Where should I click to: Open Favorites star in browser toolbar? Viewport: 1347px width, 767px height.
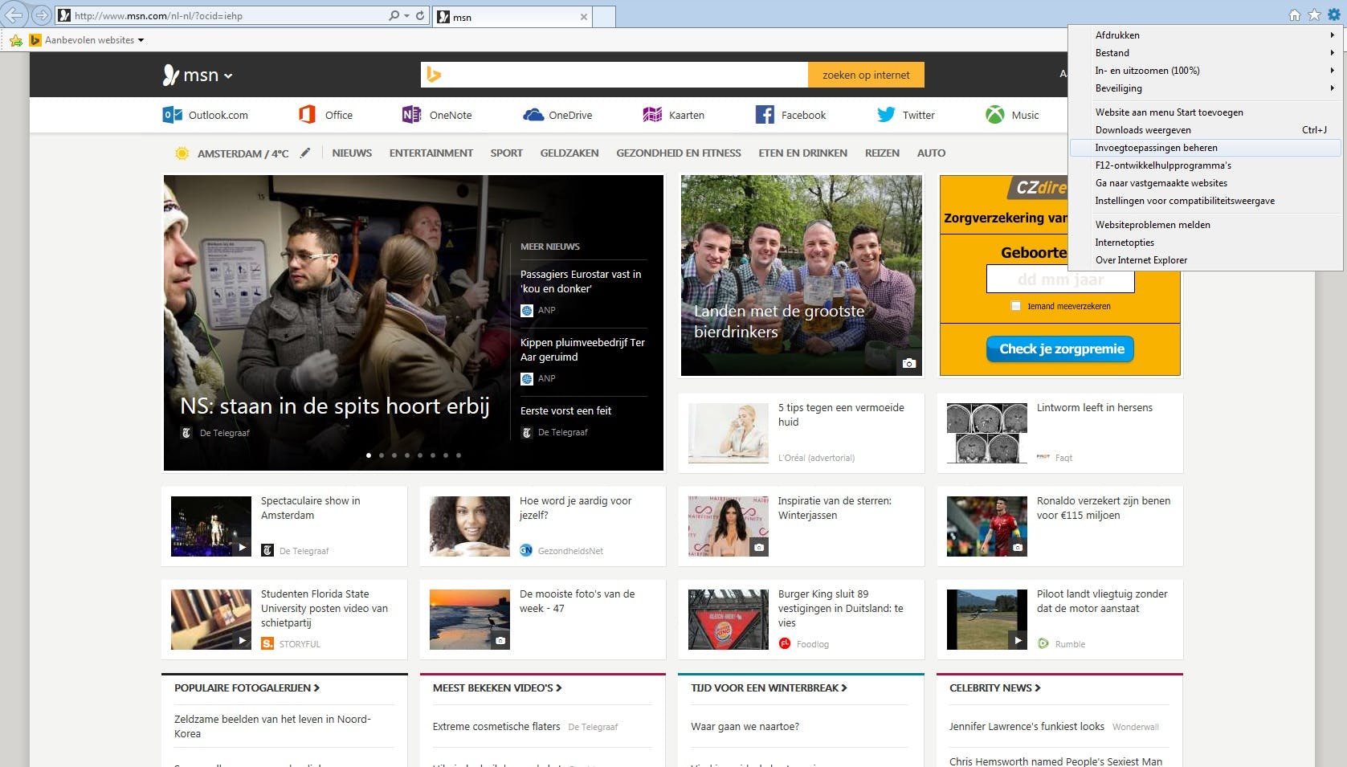(1314, 15)
